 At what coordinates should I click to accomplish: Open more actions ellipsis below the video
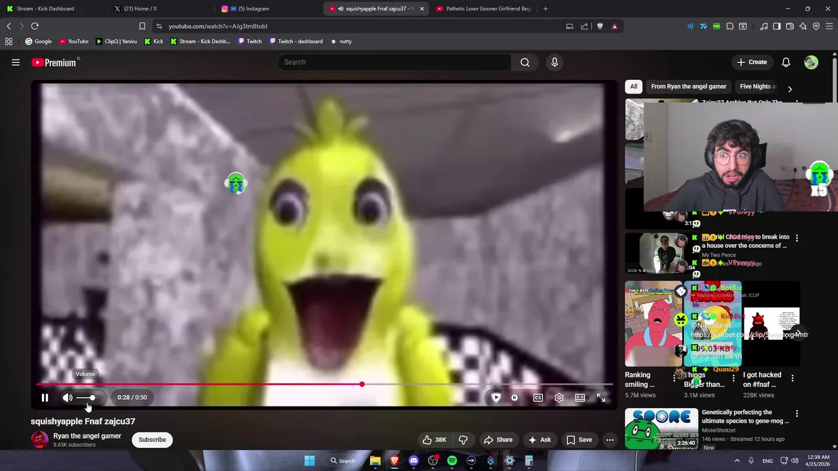click(x=610, y=440)
